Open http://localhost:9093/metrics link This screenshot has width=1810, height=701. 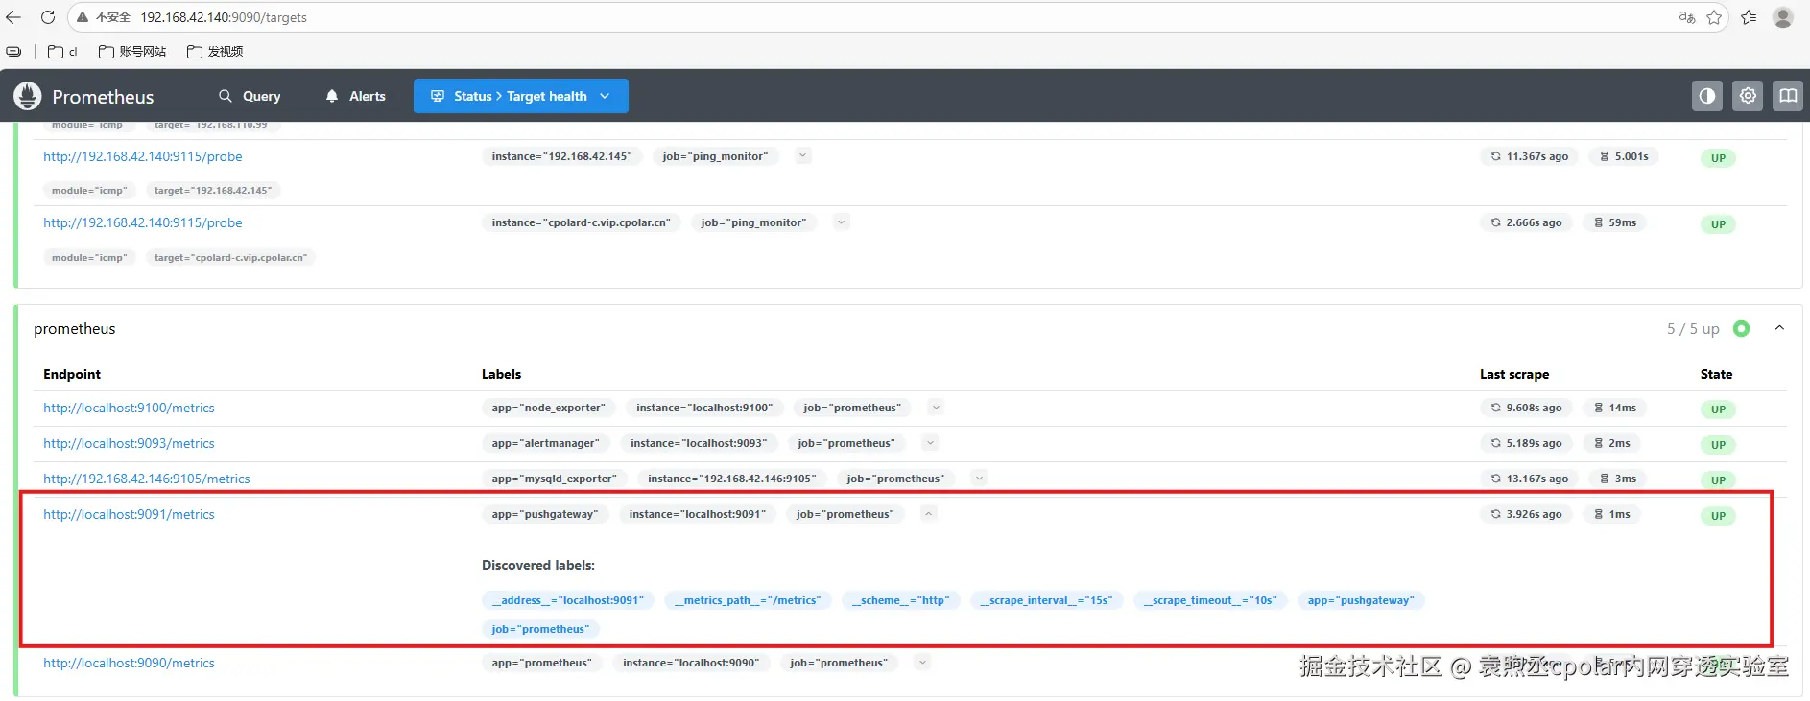coord(129,443)
